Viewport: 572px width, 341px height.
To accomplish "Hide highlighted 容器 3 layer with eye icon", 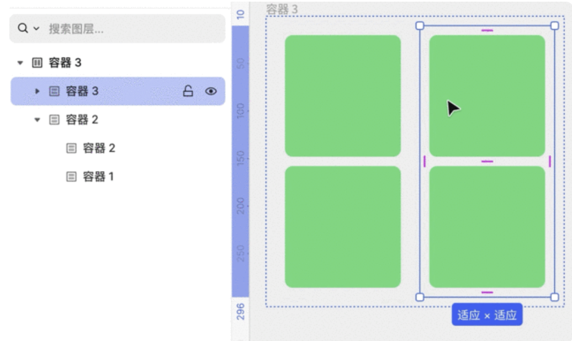I will [x=211, y=91].
